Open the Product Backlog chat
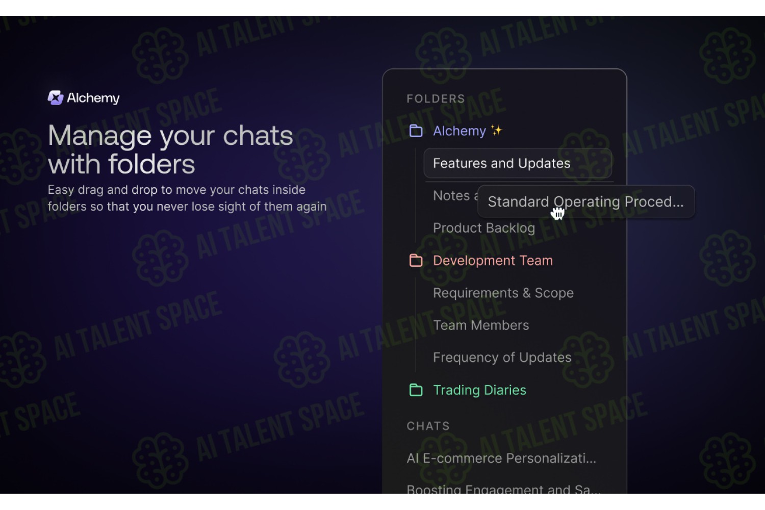765x510 pixels. [x=484, y=228]
